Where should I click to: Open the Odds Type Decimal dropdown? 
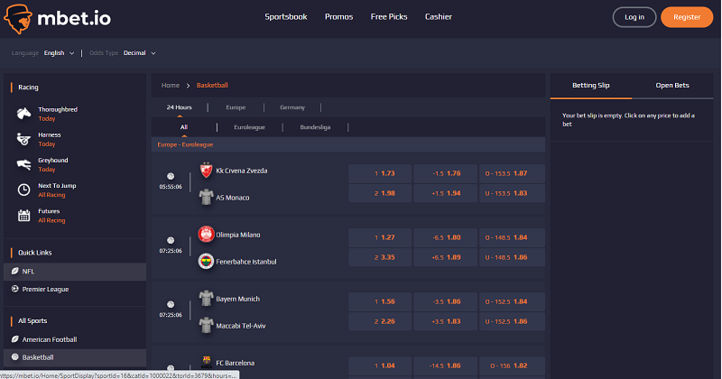tap(140, 53)
